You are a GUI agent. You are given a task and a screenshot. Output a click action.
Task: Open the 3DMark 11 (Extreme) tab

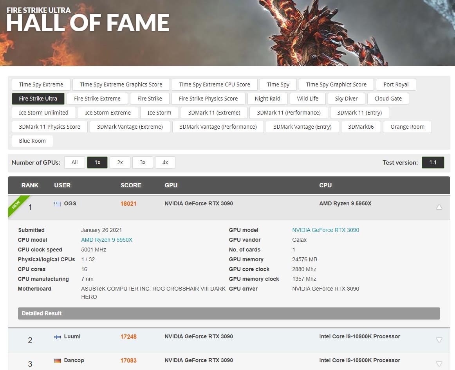(x=214, y=113)
